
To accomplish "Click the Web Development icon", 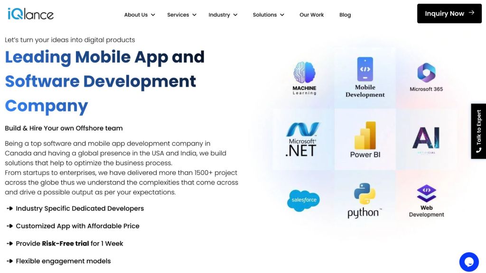I will [427, 201].
